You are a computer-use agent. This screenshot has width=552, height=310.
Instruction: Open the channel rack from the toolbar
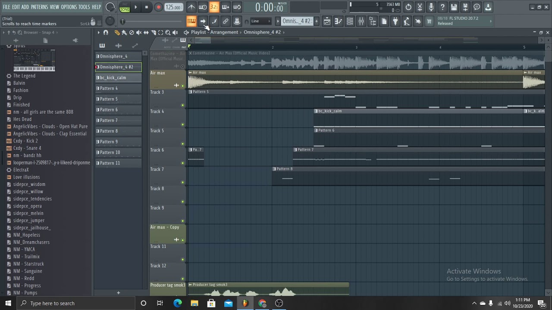pyautogui.click(x=350, y=21)
